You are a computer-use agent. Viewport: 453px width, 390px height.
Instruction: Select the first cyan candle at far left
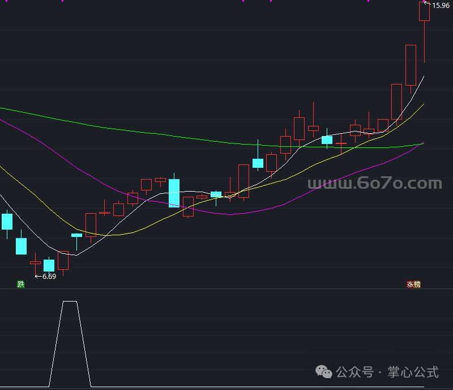[7, 221]
